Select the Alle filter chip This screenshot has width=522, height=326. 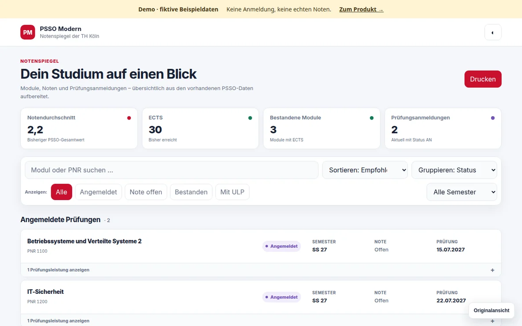(61, 192)
